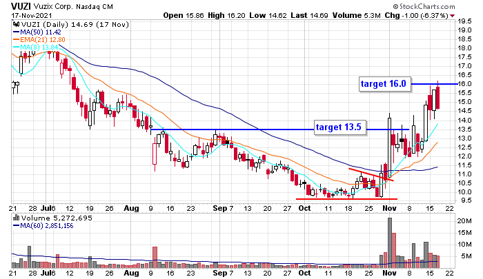
Task: Click the Open 15.86 value
Action: point(184,15)
